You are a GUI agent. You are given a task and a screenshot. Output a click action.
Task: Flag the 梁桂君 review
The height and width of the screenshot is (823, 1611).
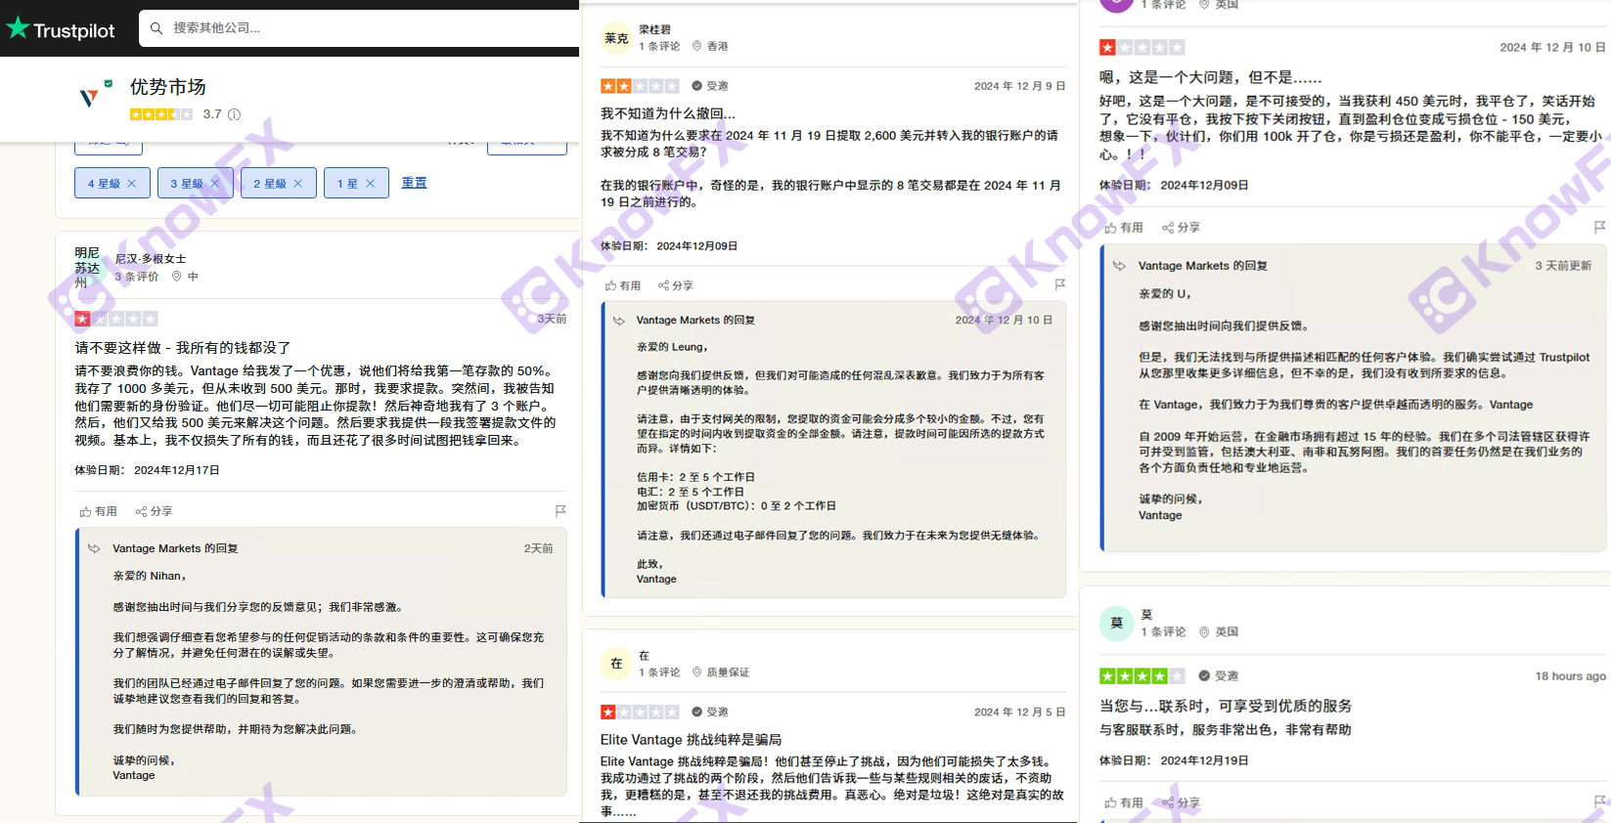pyautogui.click(x=1059, y=284)
